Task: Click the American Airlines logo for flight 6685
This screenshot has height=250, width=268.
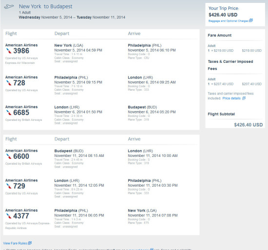Action: tap(9, 113)
